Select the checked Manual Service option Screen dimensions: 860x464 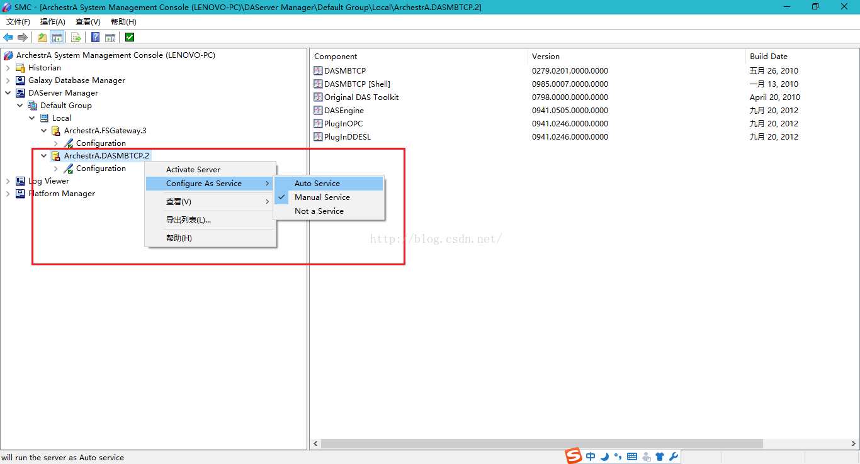329,197
